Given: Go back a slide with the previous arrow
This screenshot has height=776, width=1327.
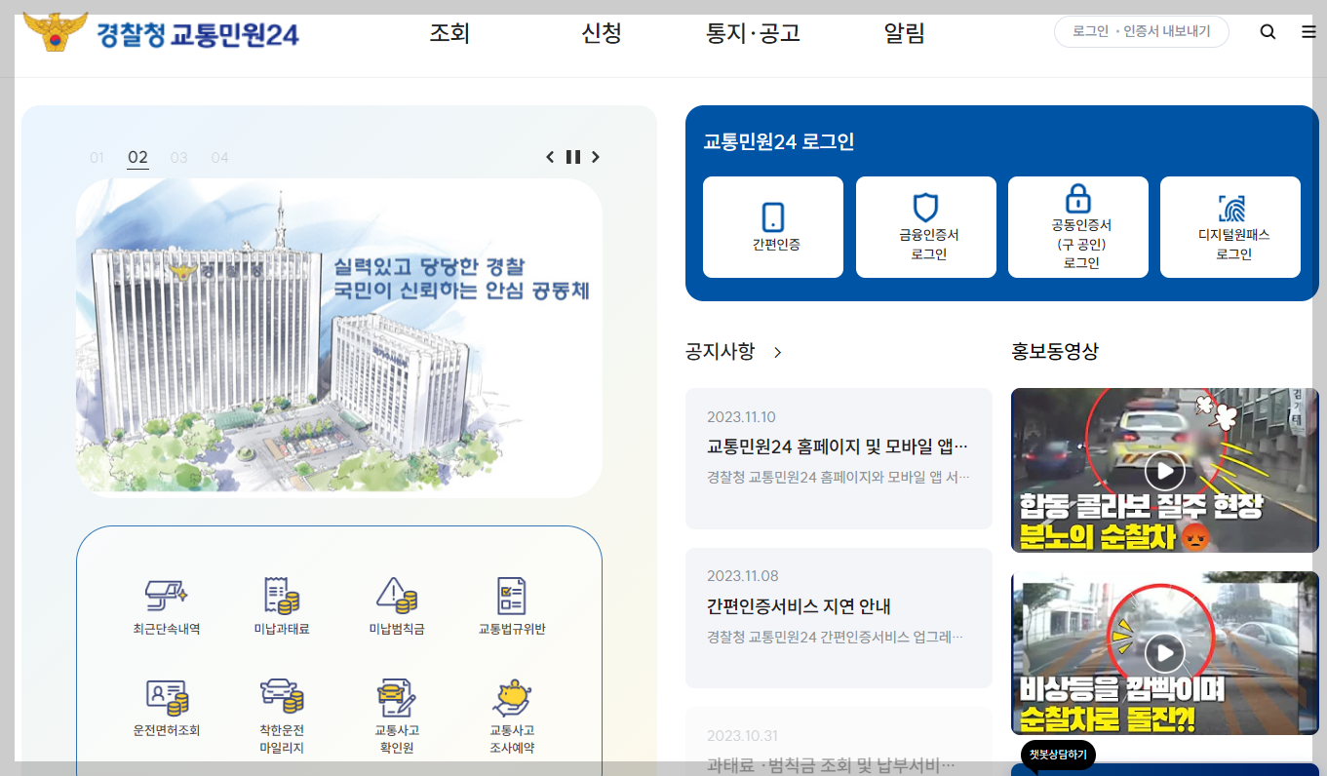Looking at the screenshot, I should point(549,156).
